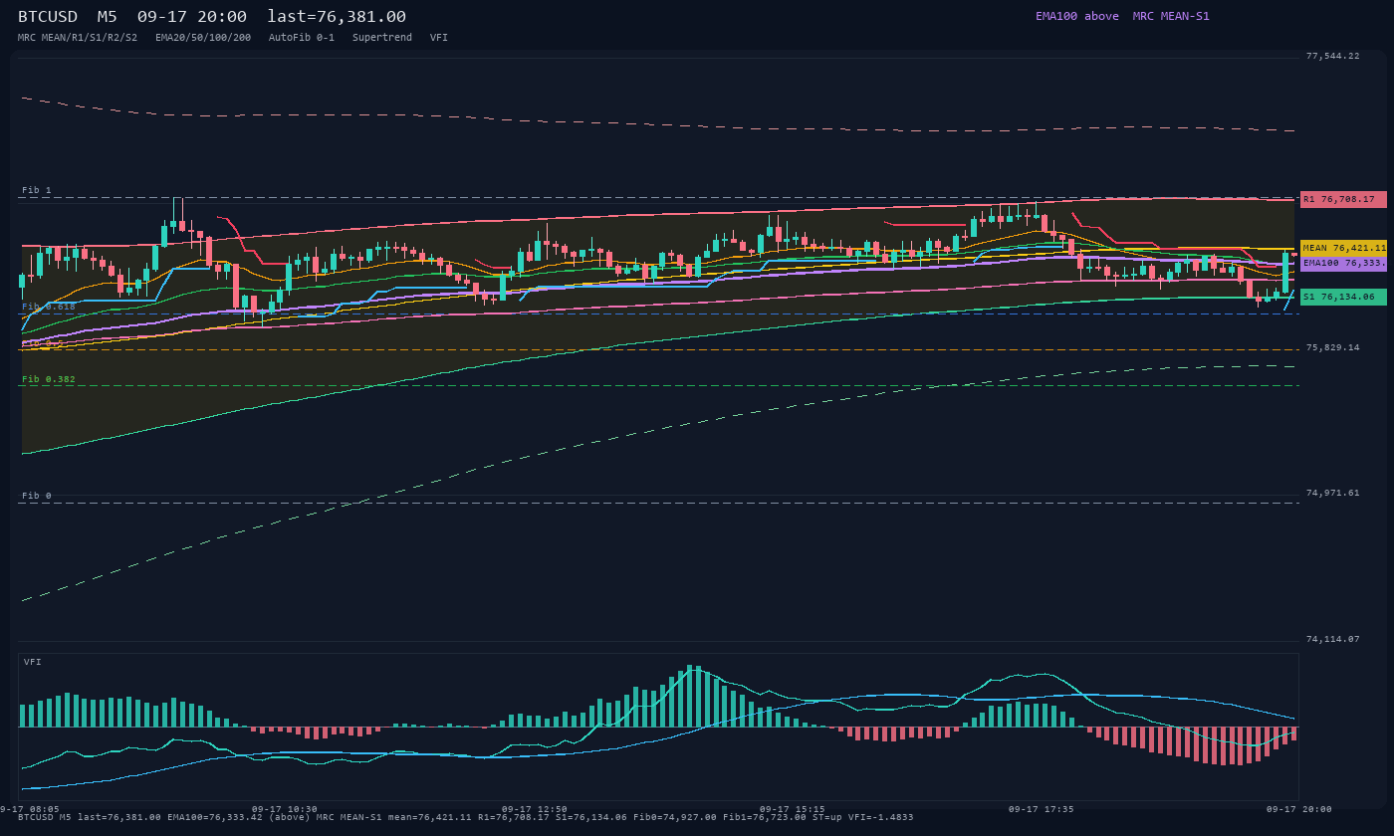Image resolution: width=1394 pixels, height=836 pixels.
Task: Click the AutoFib 0-1 legend entry
Action: pyautogui.click(x=302, y=37)
